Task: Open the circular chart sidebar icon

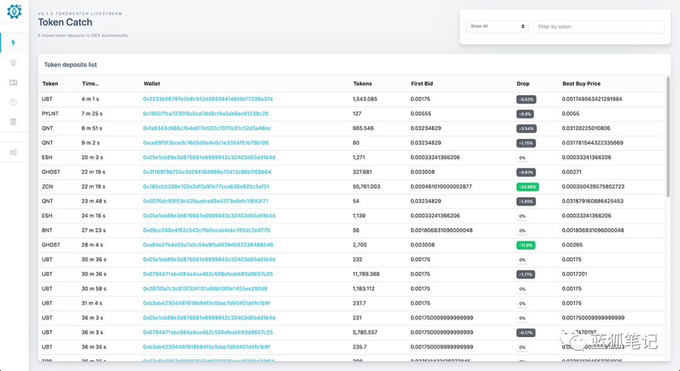Action: [x=14, y=102]
